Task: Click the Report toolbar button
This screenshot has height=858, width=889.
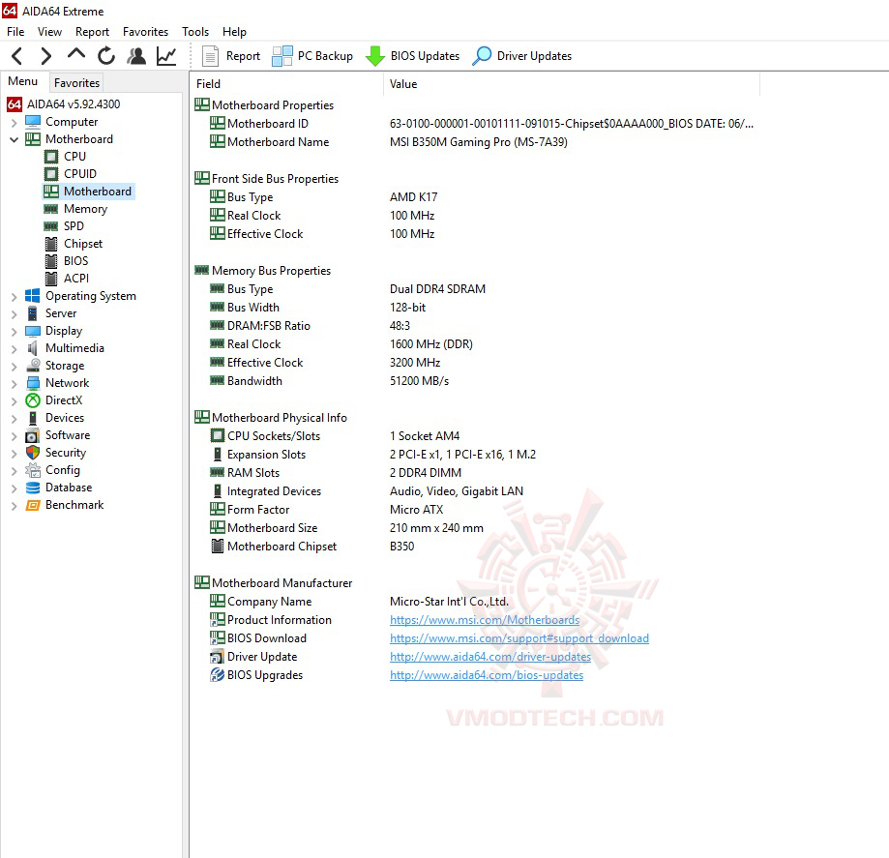Action: click(x=231, y=55)
